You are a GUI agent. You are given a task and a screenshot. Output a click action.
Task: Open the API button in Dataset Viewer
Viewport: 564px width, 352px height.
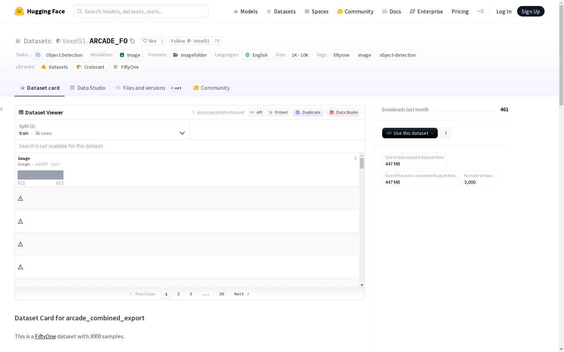(256, 112)
